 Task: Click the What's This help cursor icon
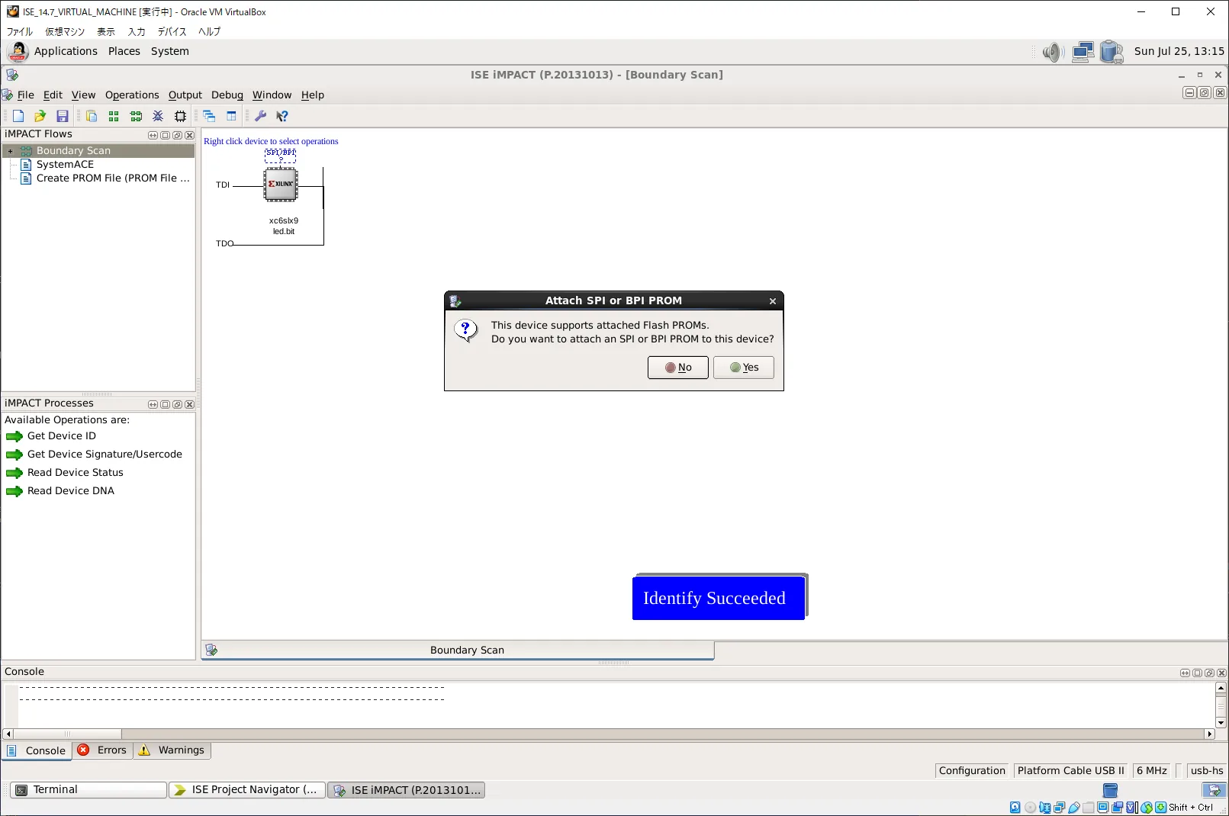point(282,116)
